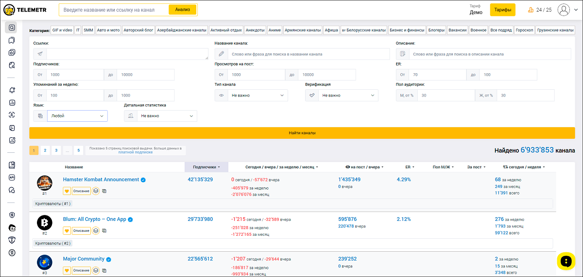Viewport: 583px width, 277px height.
Task: Select the IT category
Action: pos(78,30)
